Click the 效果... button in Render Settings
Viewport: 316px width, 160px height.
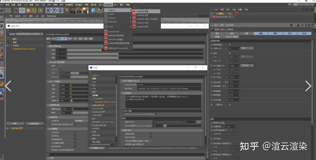pyautogui.click(x=15, y=124)
